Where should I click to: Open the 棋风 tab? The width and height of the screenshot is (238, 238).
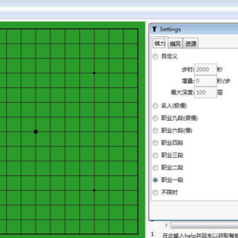175,44
